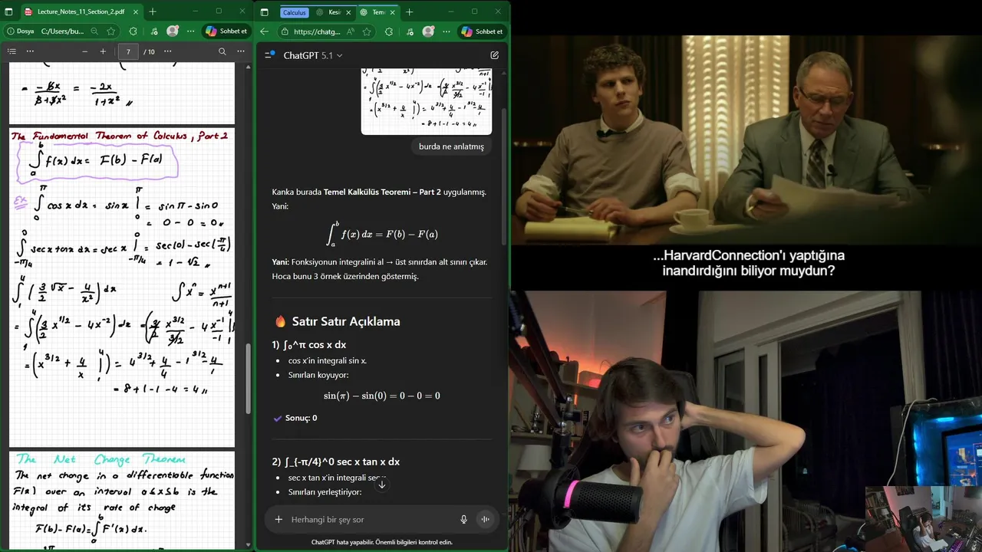Open settings and more menu in ChatGPT browser
This screenshot has width=982, height=552.
coord(447,31)
